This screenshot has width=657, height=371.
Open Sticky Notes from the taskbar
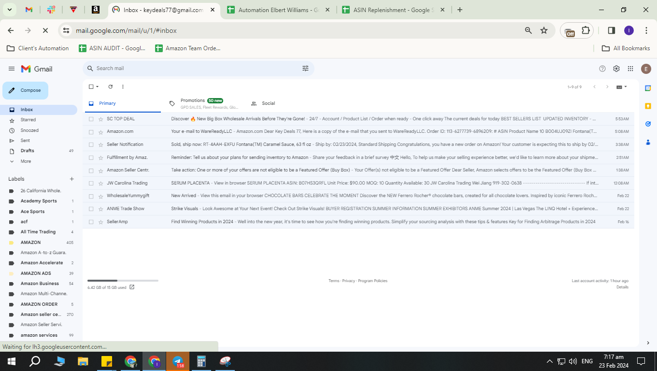[107, 361]
